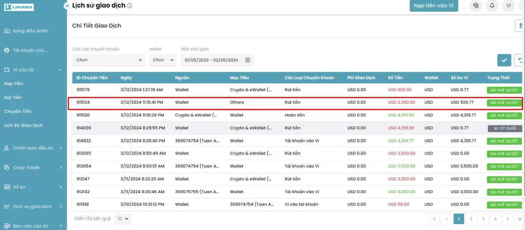Click the date range input field
The image size is (525, 230).
point(217,60)
